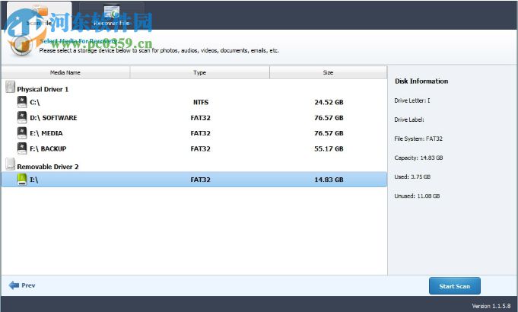Image resolution: width=518 pixels, height=312 pixels.
Task: Click the Unused: 11.08 GB info line
Action: tap(417, 196)
